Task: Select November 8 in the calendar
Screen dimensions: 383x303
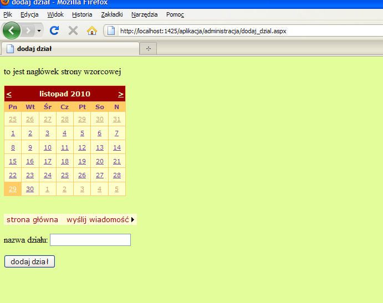Action: [x=13, y=147]
